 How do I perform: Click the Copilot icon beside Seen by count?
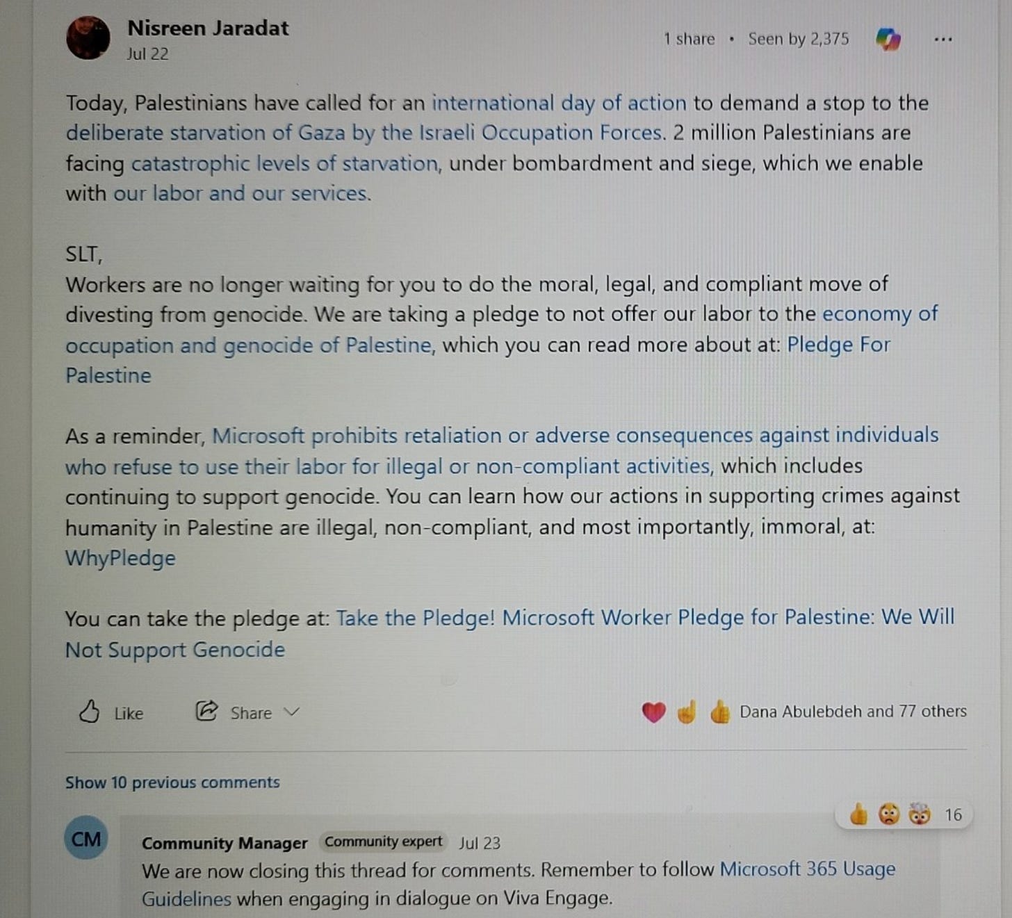tap(888, 39)
